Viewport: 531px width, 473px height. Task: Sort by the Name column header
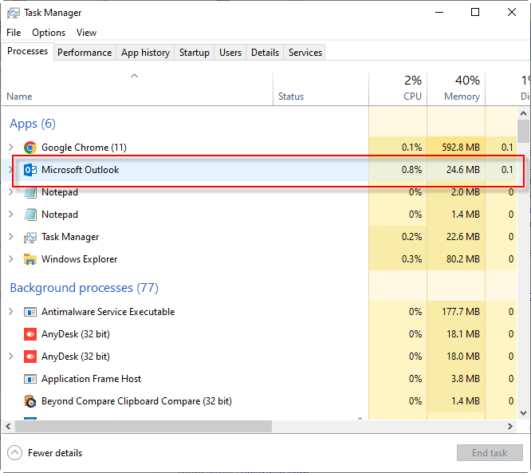[x=137, y=89]
